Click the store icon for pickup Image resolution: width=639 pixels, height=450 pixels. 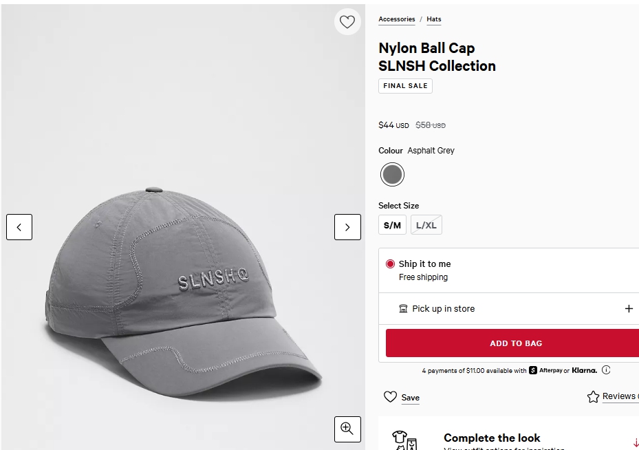coord(403,308)
